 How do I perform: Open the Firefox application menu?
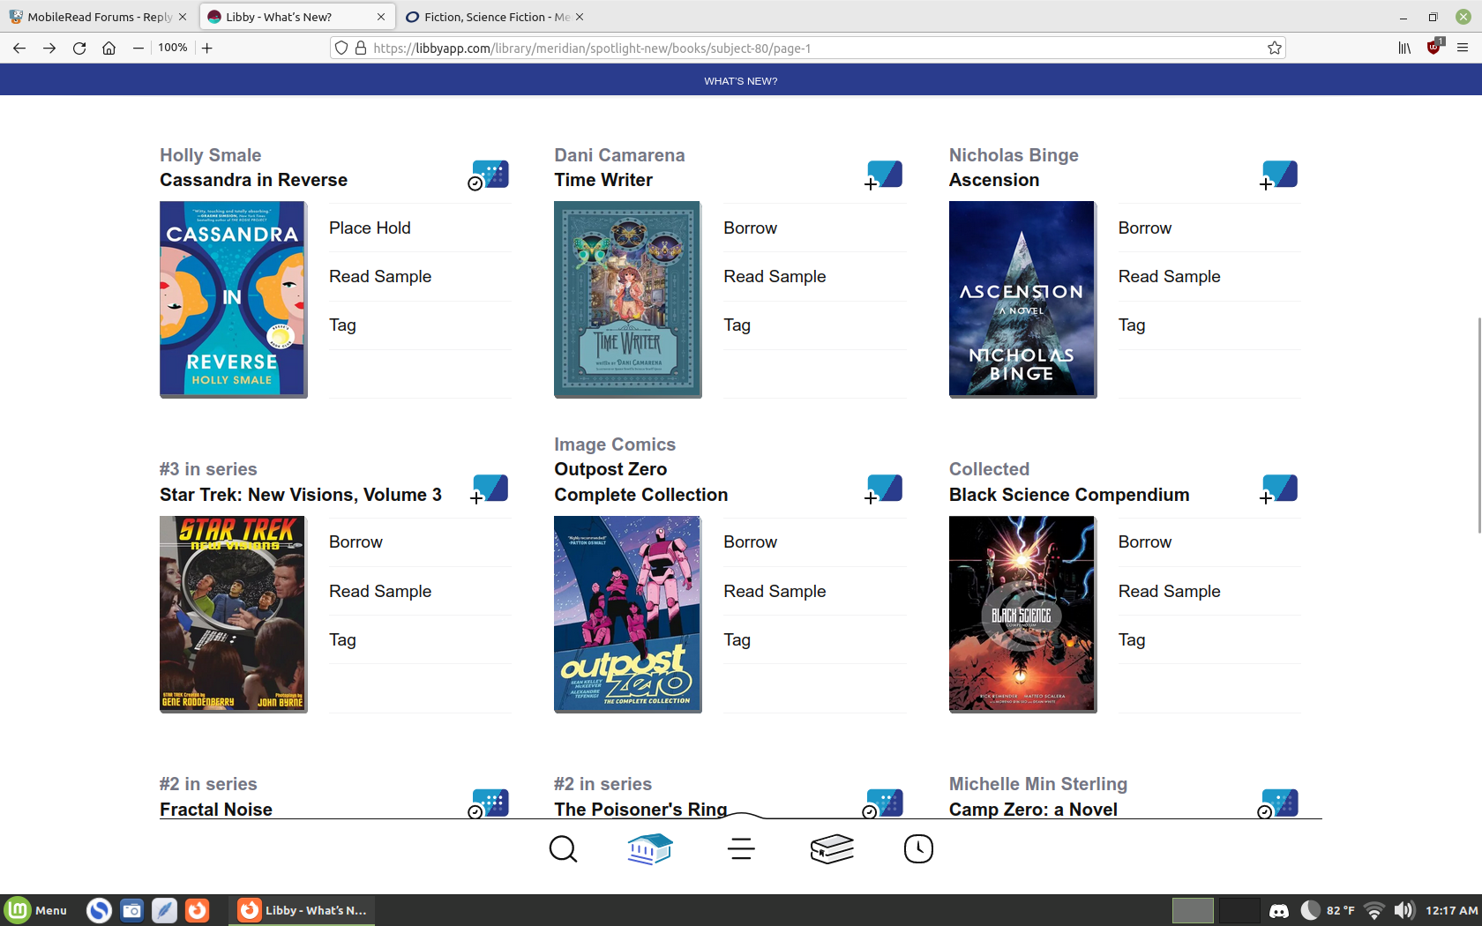1463,49
